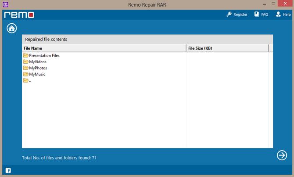Click the Remo logo
294x177 pixels.
(19, 15)
